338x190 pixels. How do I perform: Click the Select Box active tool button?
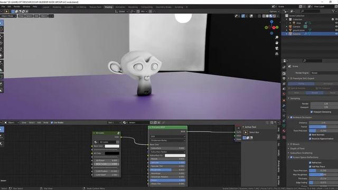click(246, 132)
